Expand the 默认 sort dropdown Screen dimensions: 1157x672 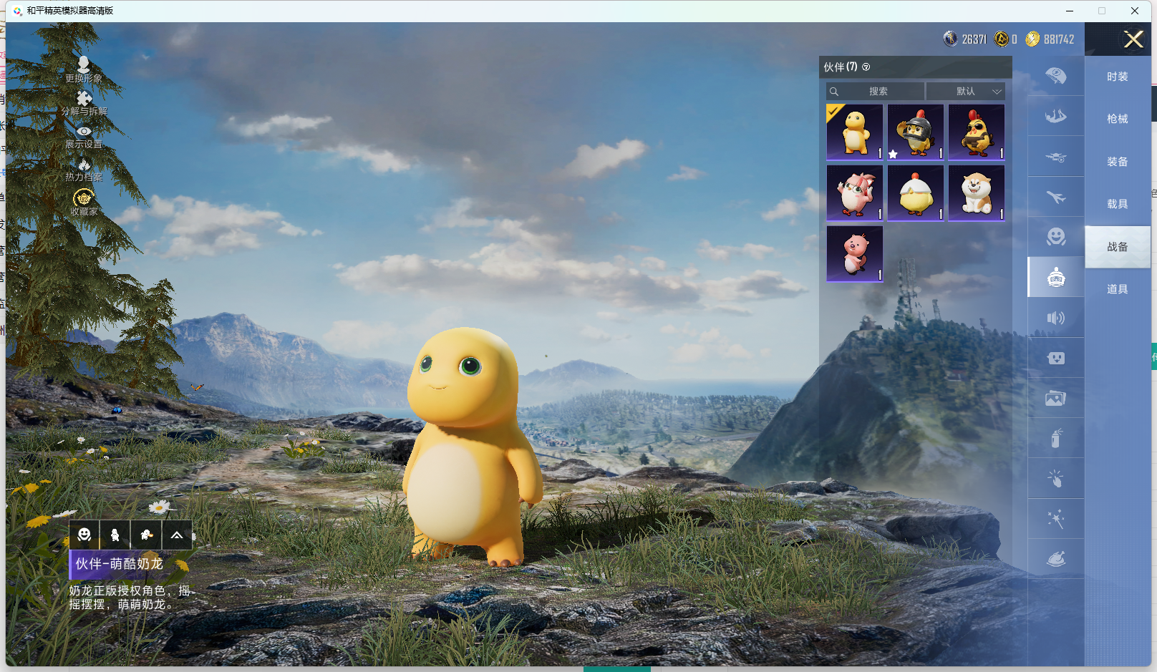[x=966, y=92]
